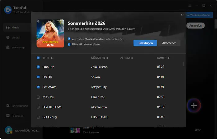Click the song list scrollbar thumb
The width and height of the screenshot is (217, 139).
[x=184, y=64]
